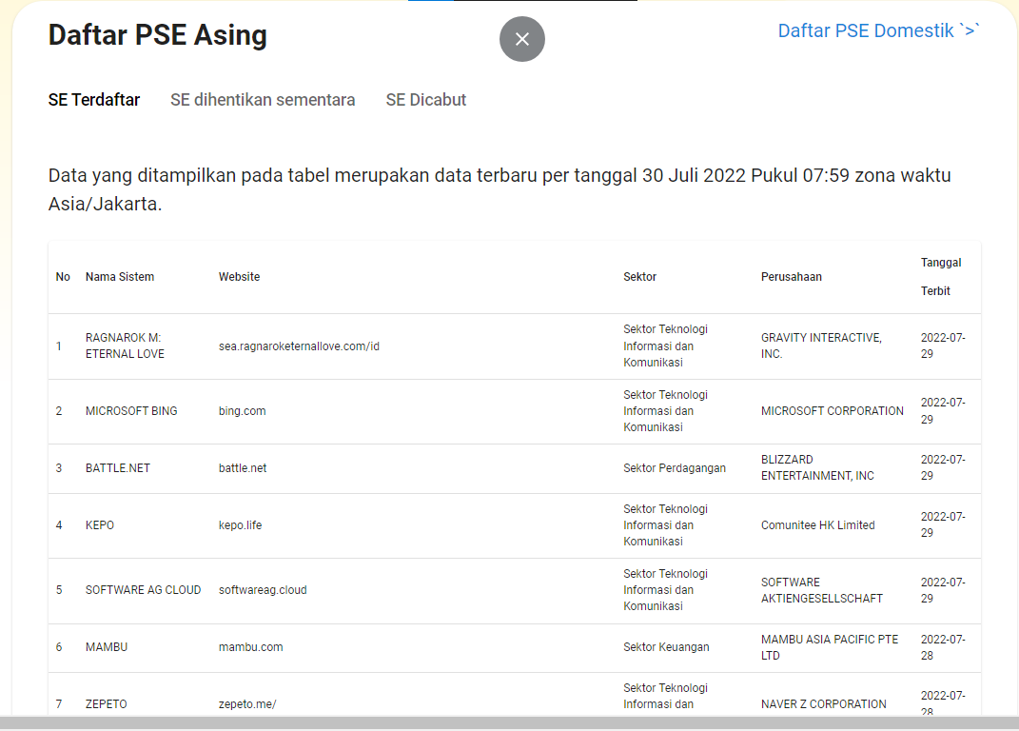This screenshot has width=1019, height=731.
Task: Open the SE dihentikan sementara tab
Action: tap(263, 99)
